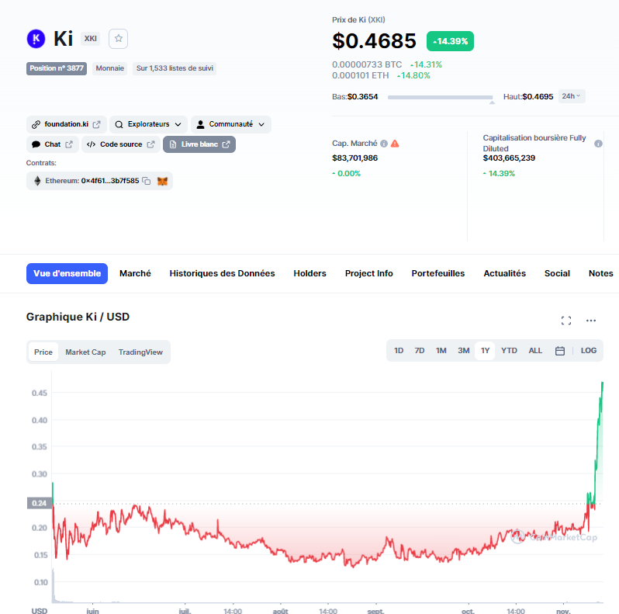
Task: Open the Vue d'ensemble tab
Action: click(x=67, y=273)
